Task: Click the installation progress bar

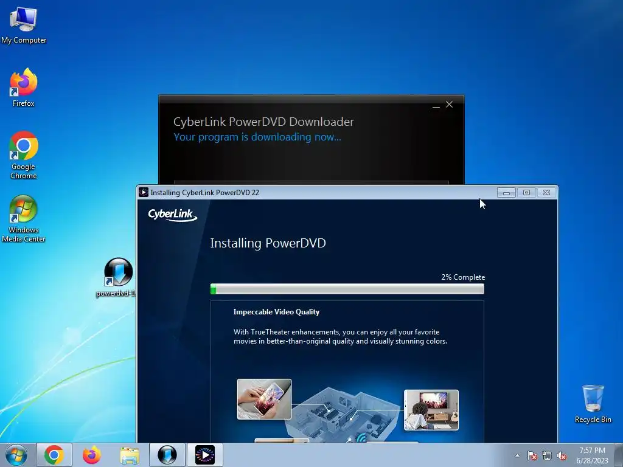Action: pos(347,289)
